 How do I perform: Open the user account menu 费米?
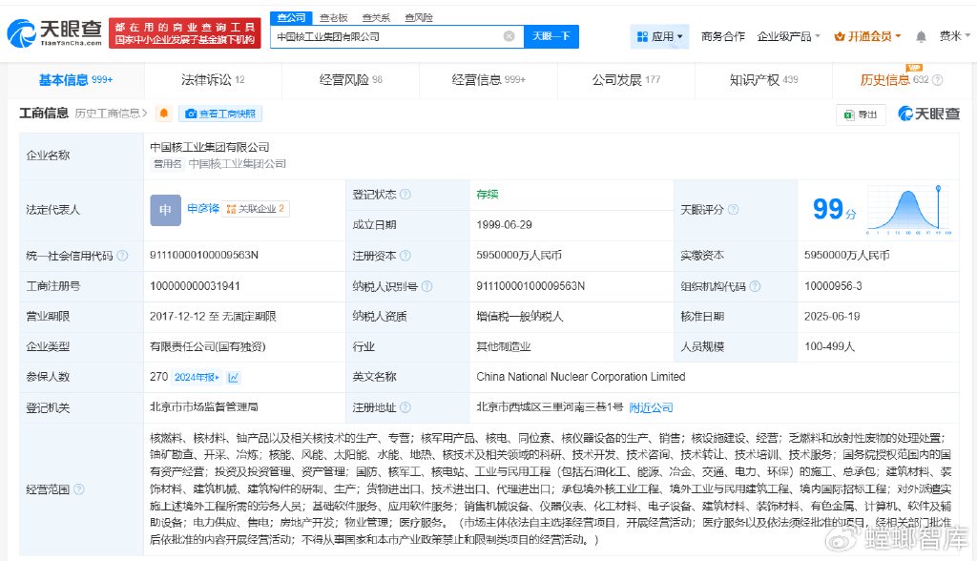954,37
